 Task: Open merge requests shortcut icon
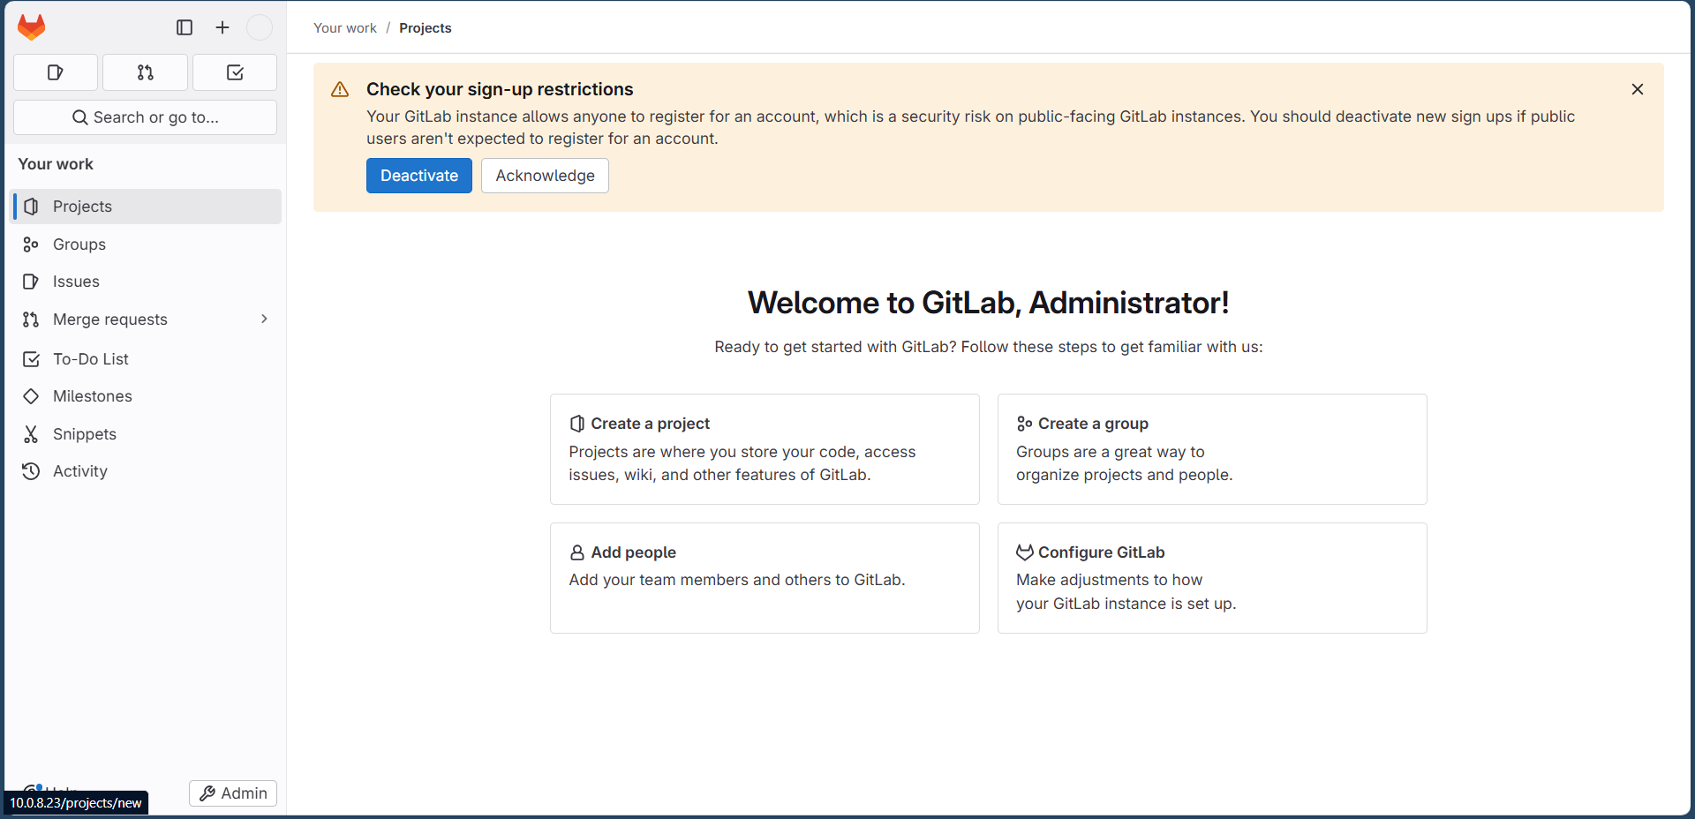pyautogui.click(x=146, y=72)
